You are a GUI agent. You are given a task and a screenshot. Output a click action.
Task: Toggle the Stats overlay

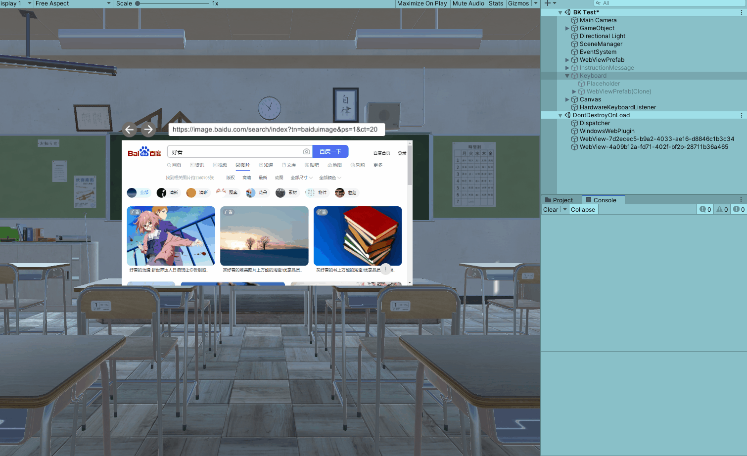point(496,3)
